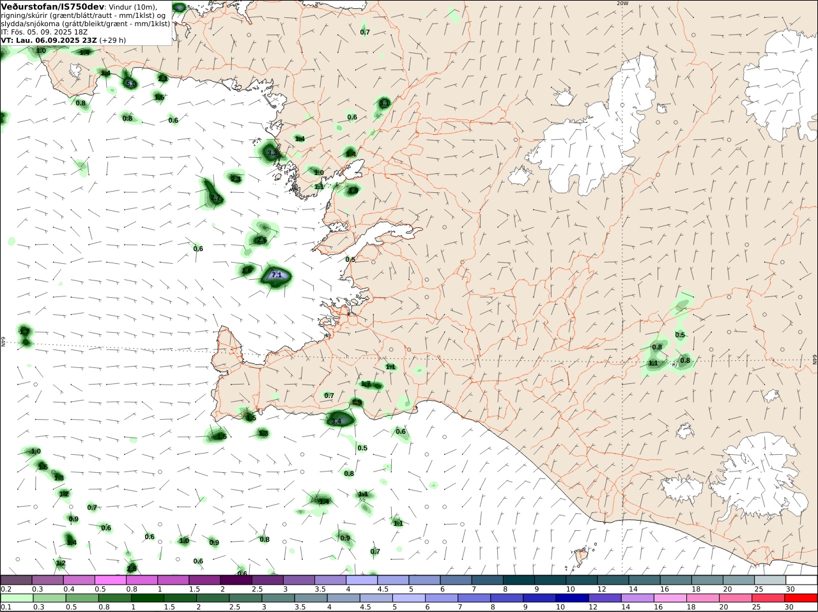Image resolution: width=818 pixels, height=612 pixels.
Task: Click the '64N' label on the left edge
Action: point(3,342)
